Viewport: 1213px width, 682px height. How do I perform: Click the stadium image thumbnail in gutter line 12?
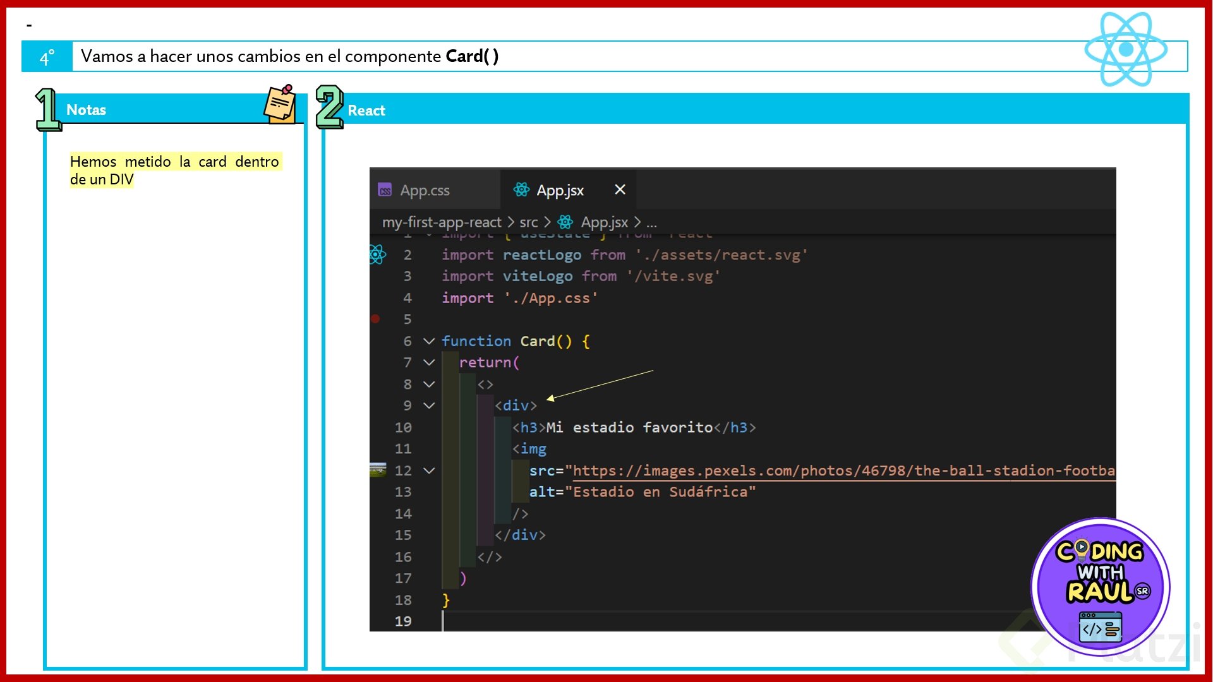(378, 469)
